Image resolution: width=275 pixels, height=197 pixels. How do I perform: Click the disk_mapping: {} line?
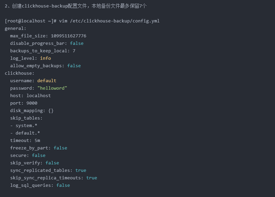[x=32, y=110]
